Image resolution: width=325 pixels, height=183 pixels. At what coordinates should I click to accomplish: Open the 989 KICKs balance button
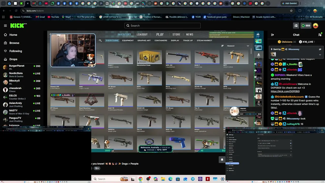(306, 26)
